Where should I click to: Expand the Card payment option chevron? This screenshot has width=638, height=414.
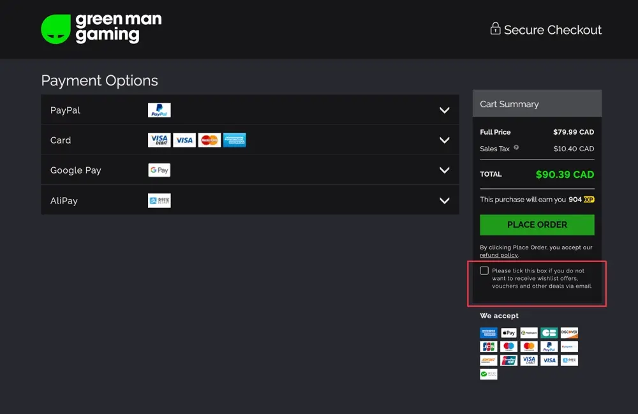click(445, 140)
